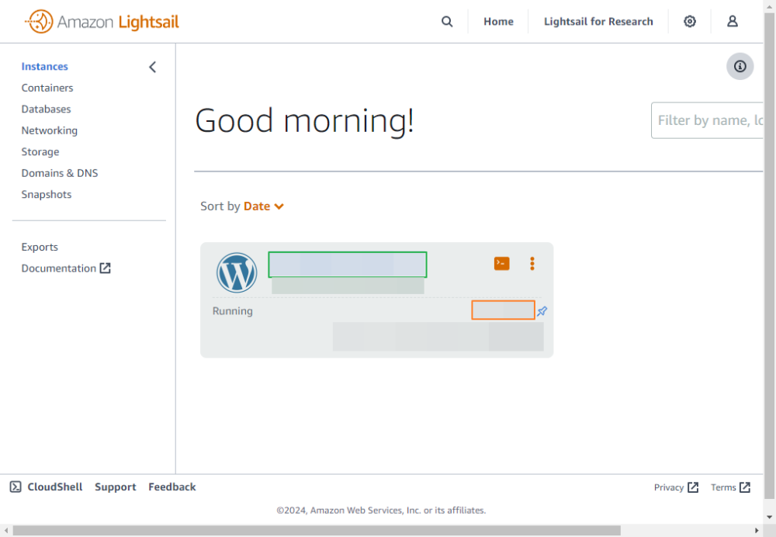776x537 pixels.
Task: Click the scroll left arrow
Action: click(6, 531)
